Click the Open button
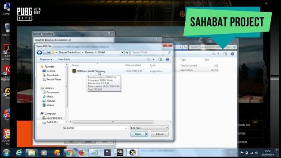Image resolution: width=281 pixels, height=158 pixels. 138,134
